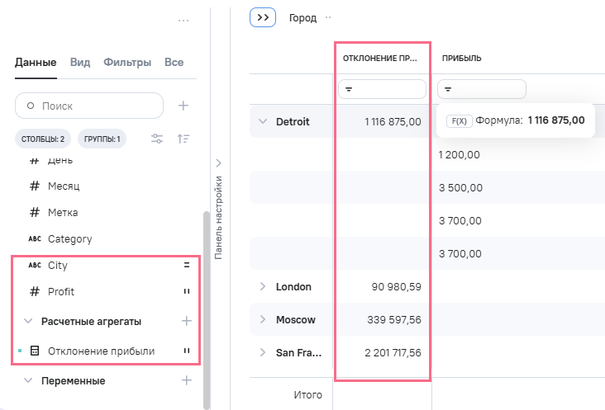The width and height of the screenshot is (605, 410).
Task: Toggle the City field grouping handle
Action: [x=187, y=266]
